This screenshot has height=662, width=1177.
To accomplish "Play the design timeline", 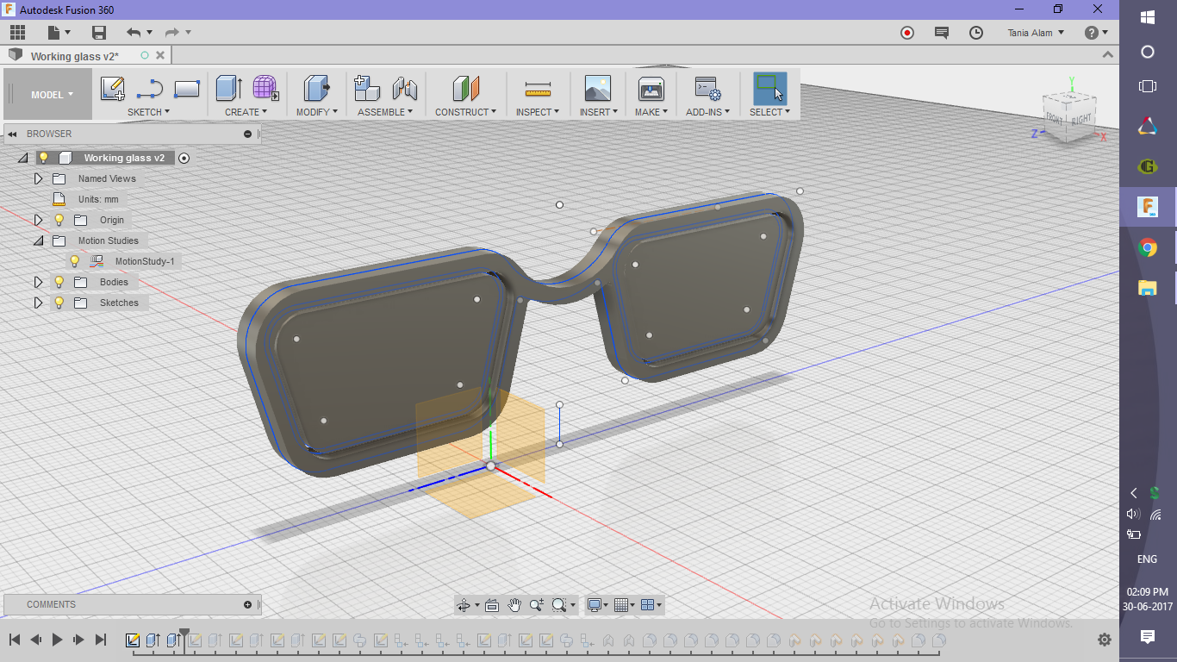I will coord(57,640).
